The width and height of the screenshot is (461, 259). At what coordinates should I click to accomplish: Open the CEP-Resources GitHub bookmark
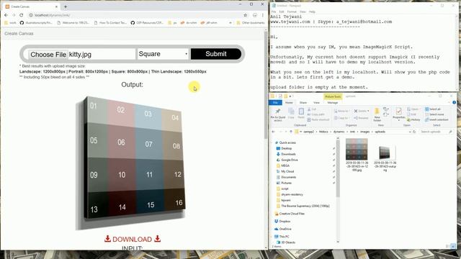[x=147, y=22]
